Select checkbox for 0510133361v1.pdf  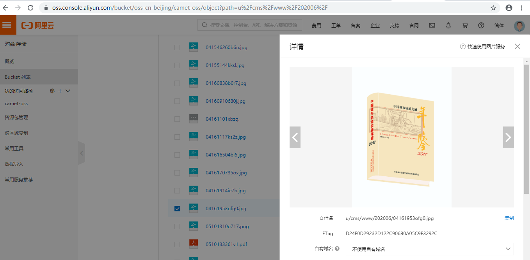tap(177, 244)
